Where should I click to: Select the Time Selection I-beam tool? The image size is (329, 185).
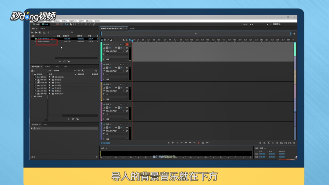[78, 24]
